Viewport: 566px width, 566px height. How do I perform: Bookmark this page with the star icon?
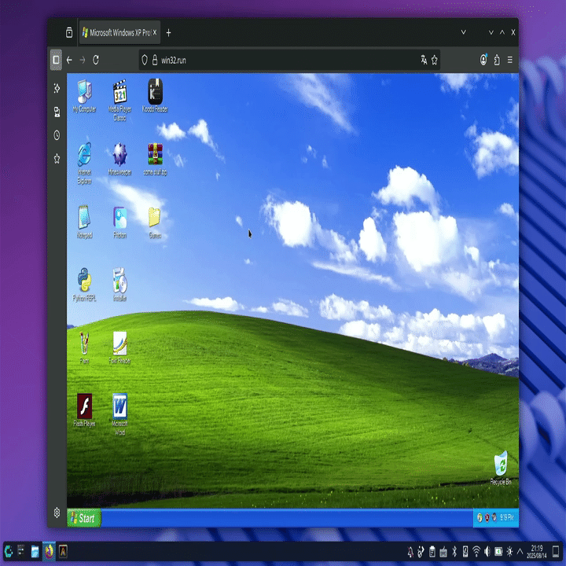(x=434, y=60)
